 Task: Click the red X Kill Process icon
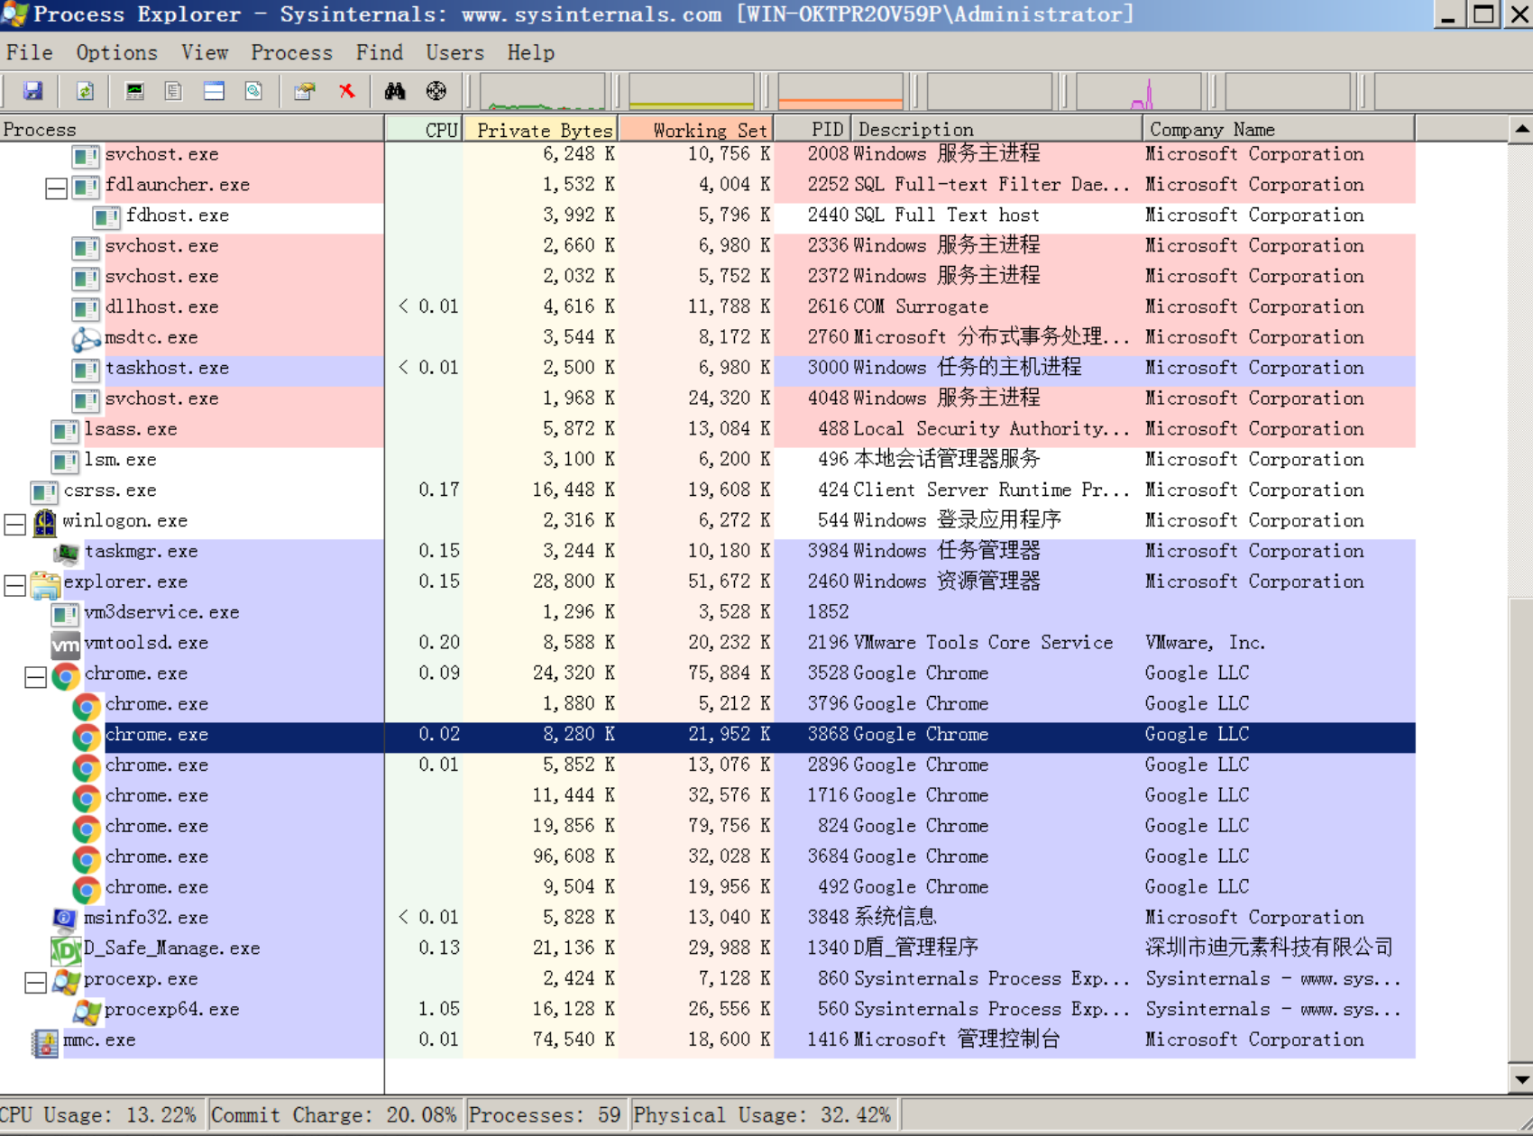coord(346,91)
